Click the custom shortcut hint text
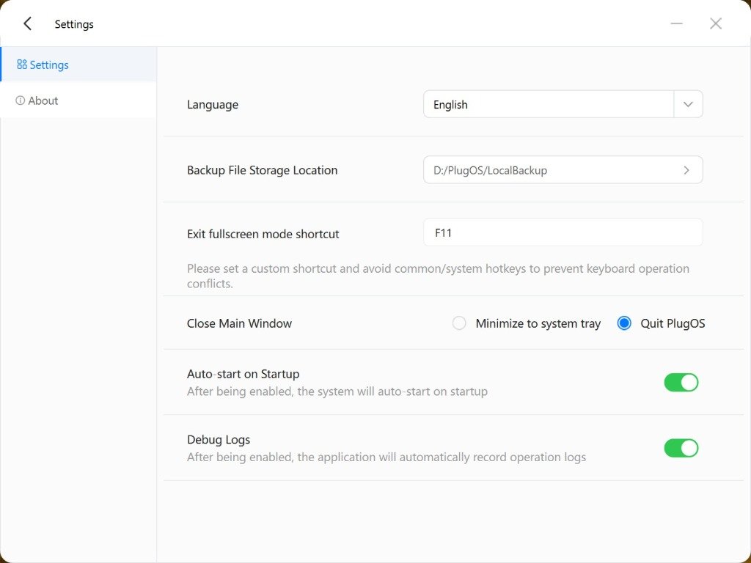 pyautogui.click(x=438, y=276)
